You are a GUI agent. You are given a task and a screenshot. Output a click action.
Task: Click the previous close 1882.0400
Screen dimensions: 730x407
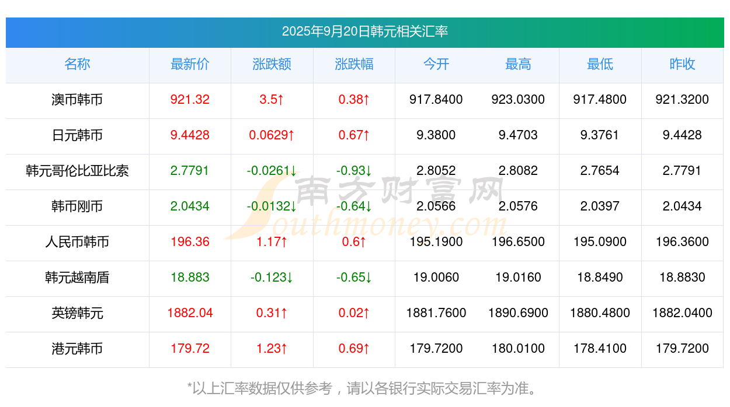(x=682, y=313)
